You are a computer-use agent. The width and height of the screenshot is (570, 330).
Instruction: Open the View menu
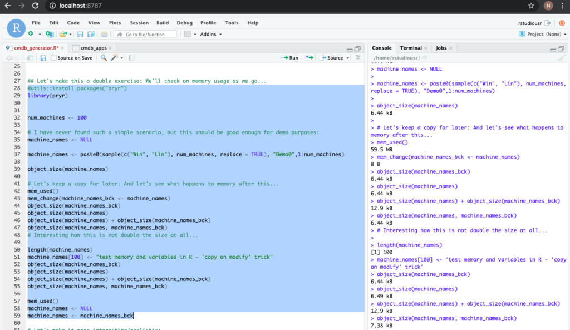(x=94, y=22)
